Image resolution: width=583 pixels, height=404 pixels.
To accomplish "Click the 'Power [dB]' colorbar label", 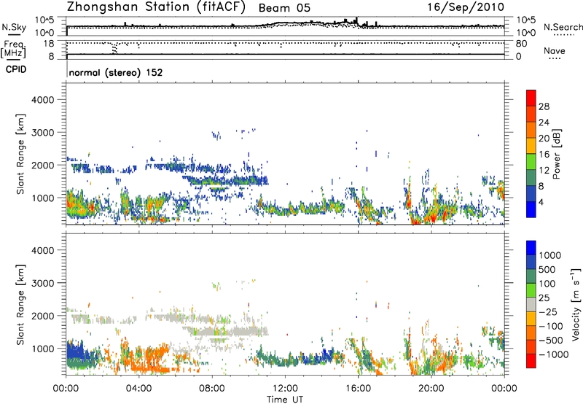I will point(556,154).
